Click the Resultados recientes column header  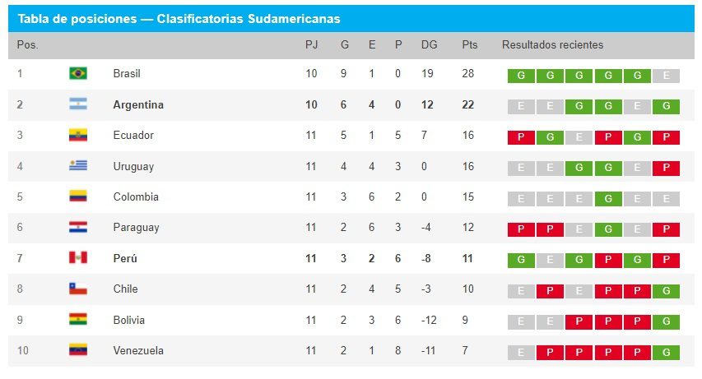(x=552, y=45)
